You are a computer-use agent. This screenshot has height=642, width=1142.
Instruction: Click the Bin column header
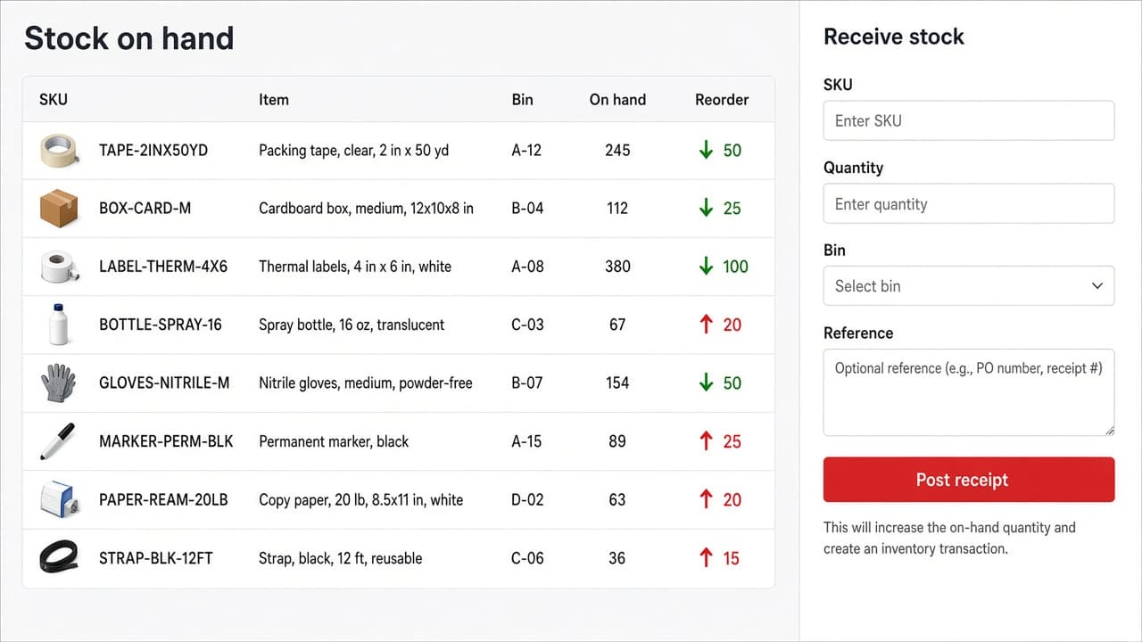(523, 100)
